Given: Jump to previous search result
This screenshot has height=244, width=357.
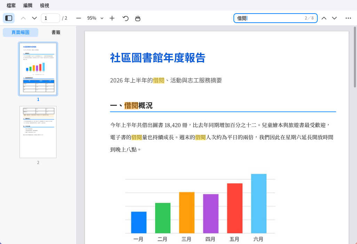Looking at the screenshot, I should (x=324, y=18).
